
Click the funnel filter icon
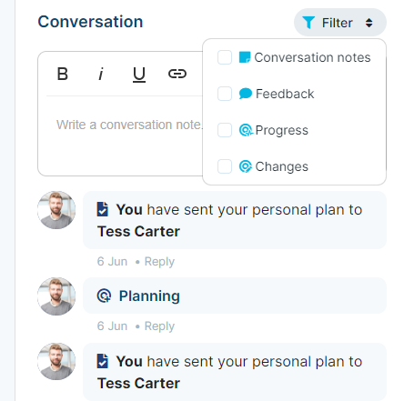308,23
